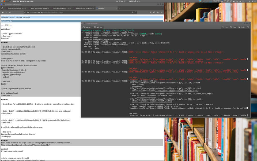Open the Firefox hamburger menu

point(161,12)
